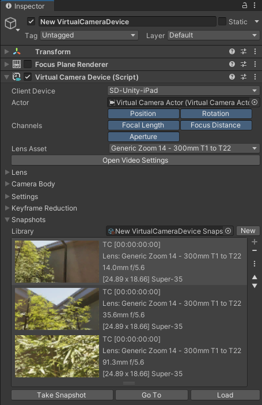This screenshot has height=405, width=262.
Task: Lock the Inspector with the padlock icon
Action: coord(245,5)
